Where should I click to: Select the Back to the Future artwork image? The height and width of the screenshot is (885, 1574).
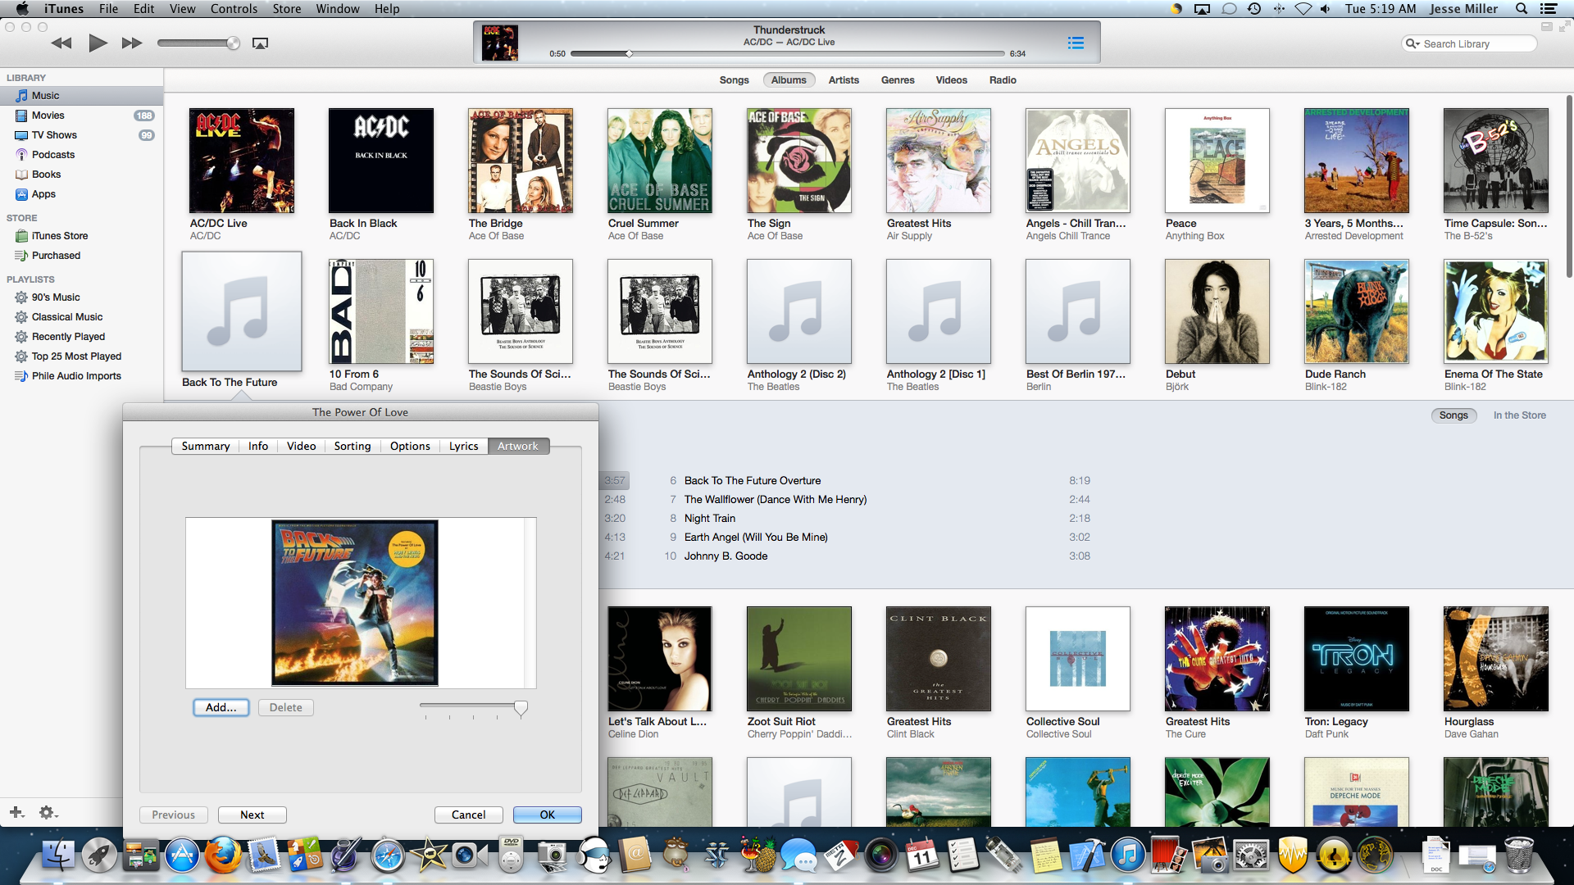coord(355,602)
